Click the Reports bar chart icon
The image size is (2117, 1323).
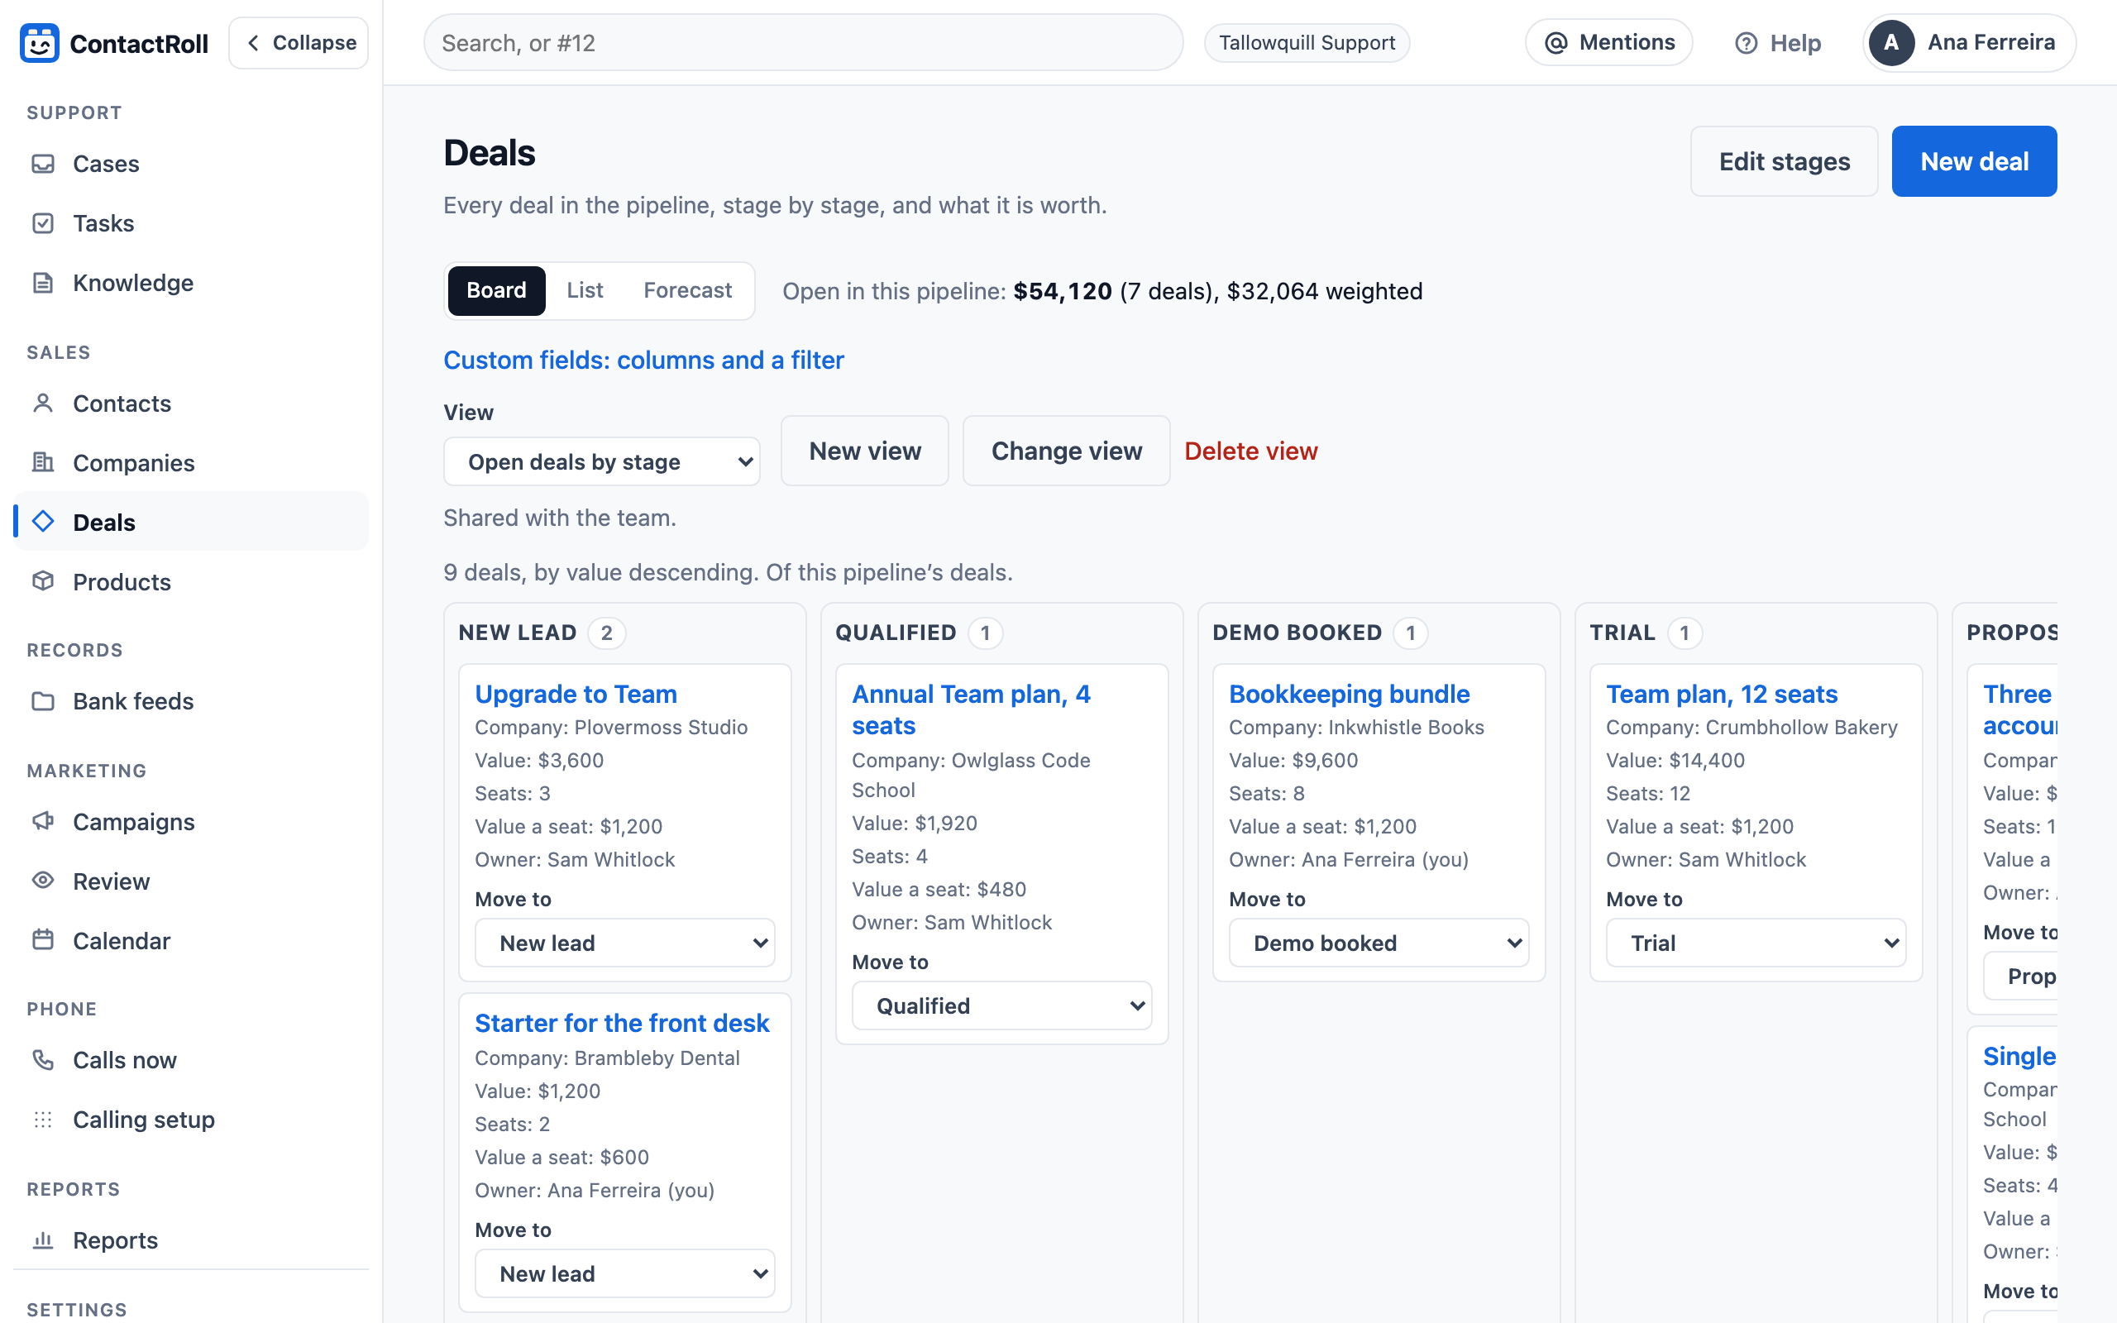coord(43,1239)
